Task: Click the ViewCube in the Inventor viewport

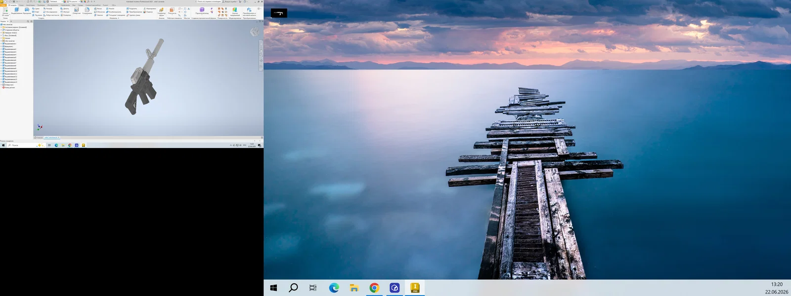Action: (255, 32)
